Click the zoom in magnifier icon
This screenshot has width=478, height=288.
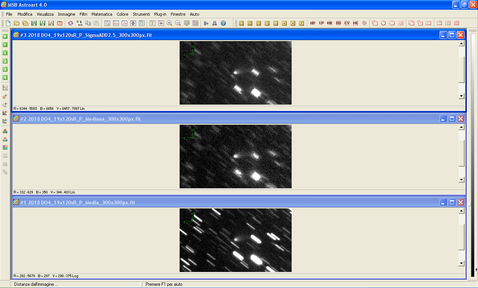169,23
